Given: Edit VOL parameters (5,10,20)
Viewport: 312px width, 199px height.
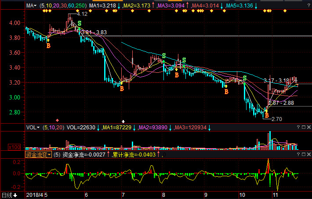Looking at the screenshot, I should click(53, 128).
